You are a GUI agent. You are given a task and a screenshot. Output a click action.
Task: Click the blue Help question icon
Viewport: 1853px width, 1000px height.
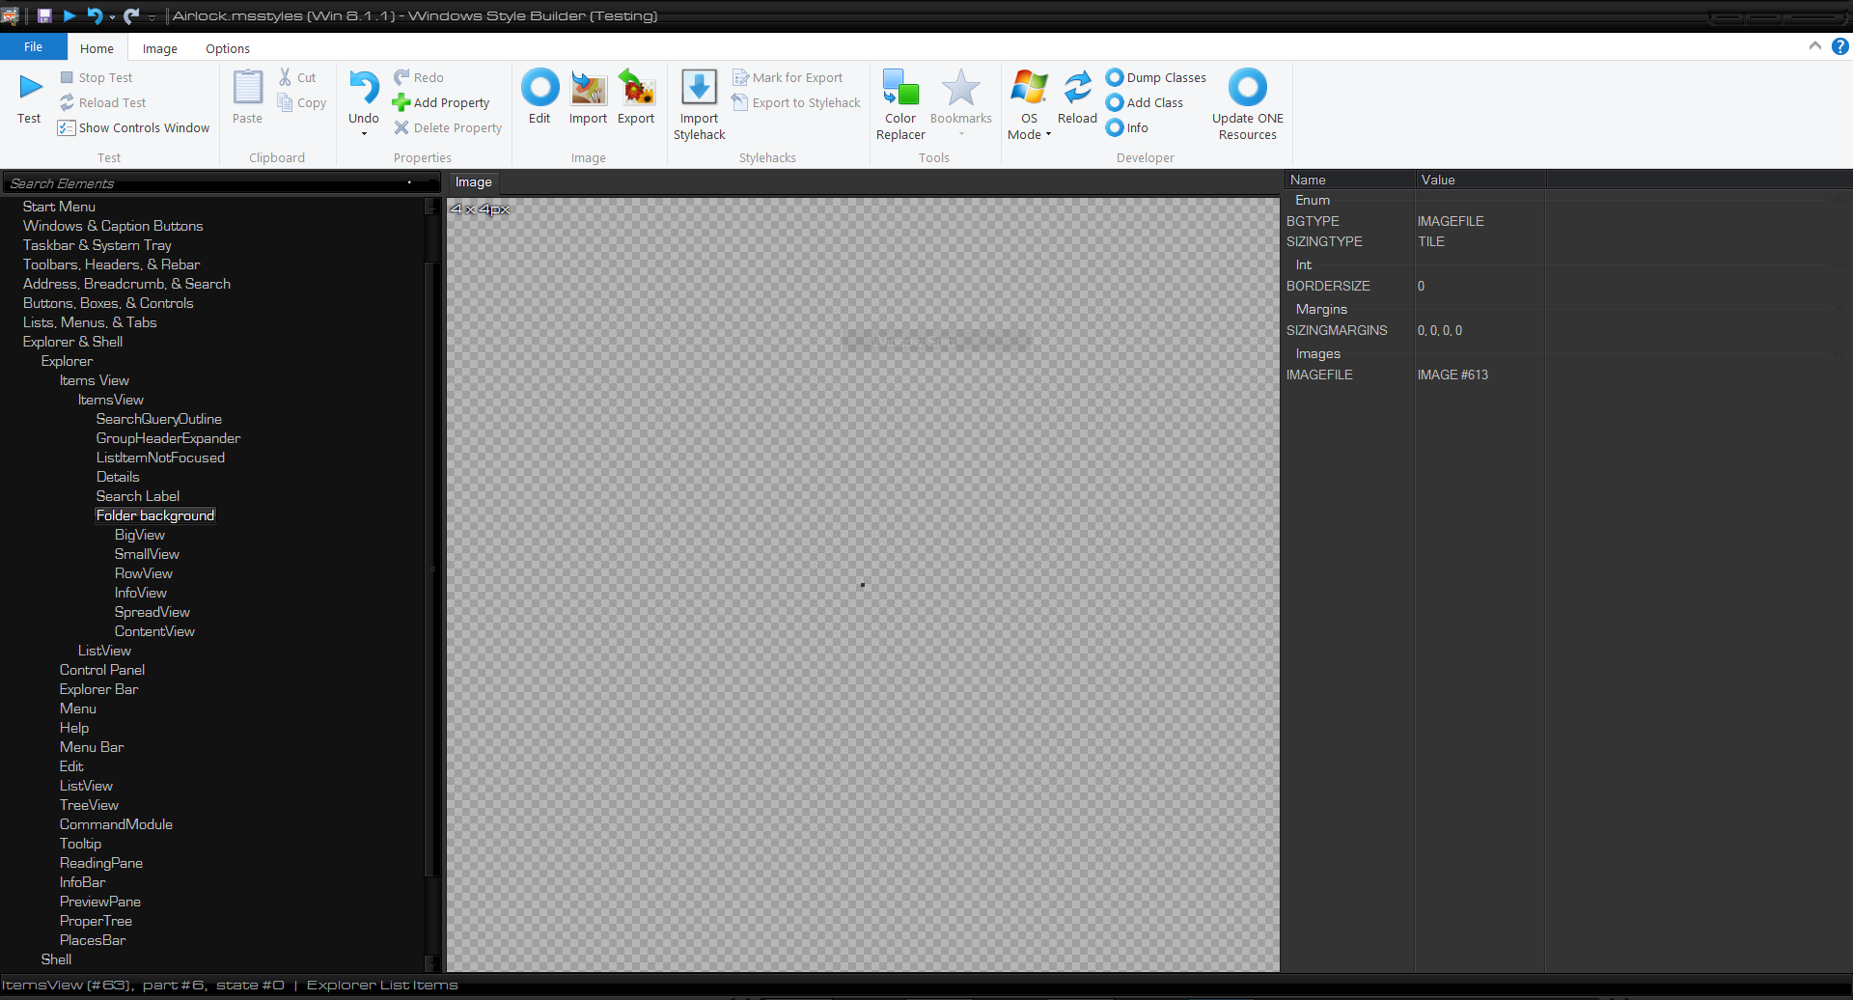coord(1840,46)
